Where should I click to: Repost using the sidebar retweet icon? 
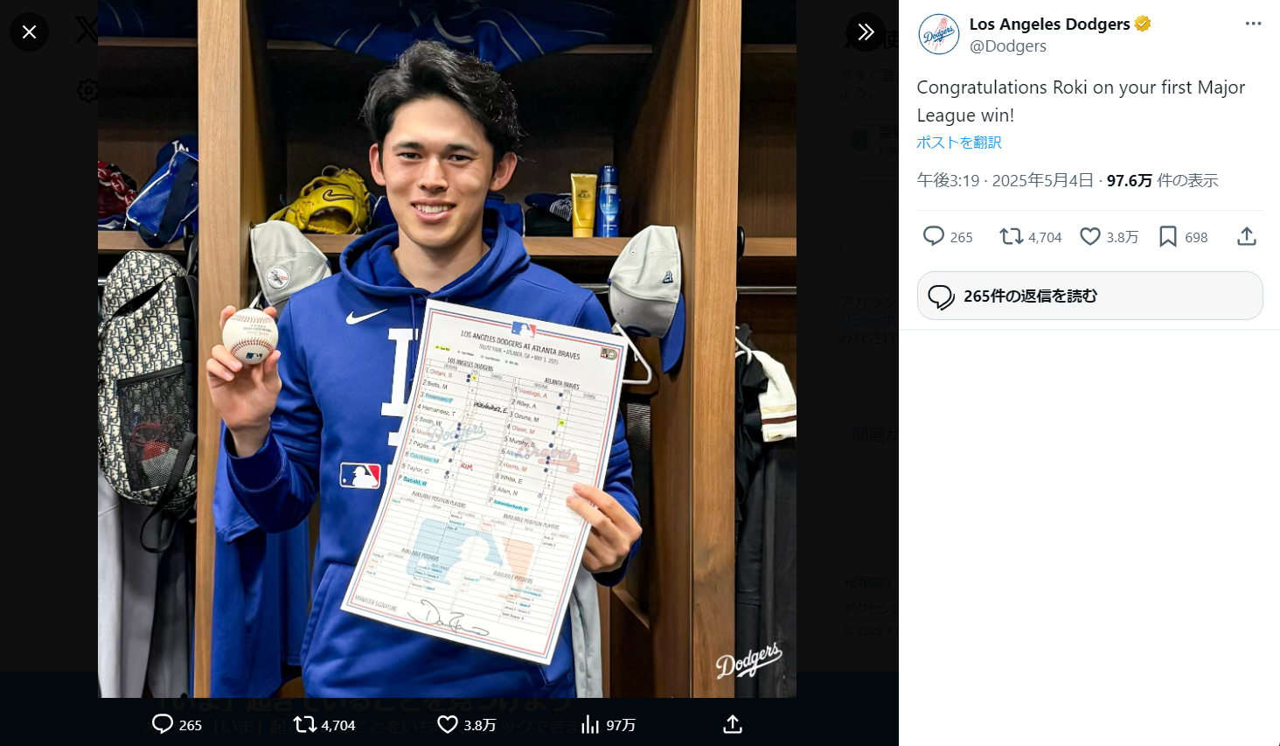(x=1012, y=236)
